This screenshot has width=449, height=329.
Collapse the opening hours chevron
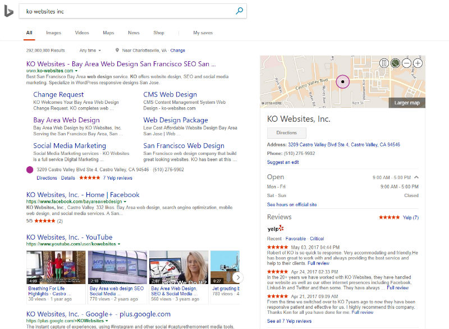pos(416,177)
